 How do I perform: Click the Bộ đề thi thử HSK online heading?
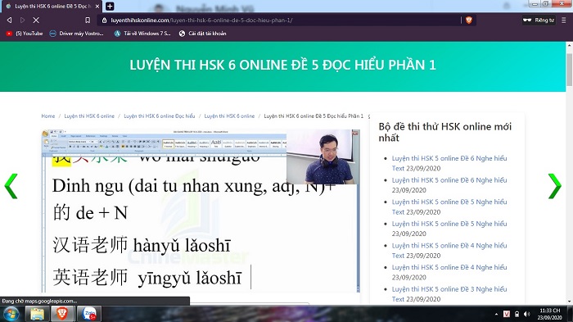(x=445, y=132)
